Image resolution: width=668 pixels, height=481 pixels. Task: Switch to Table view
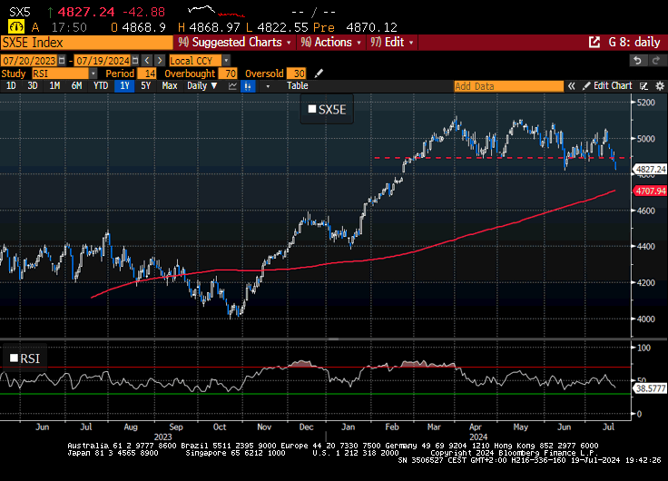tap(298, 86)
